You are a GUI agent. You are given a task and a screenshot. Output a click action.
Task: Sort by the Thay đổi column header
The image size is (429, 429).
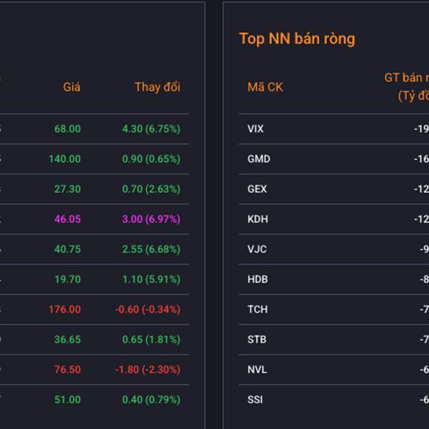pyautogui.click(x=157, y=87)
